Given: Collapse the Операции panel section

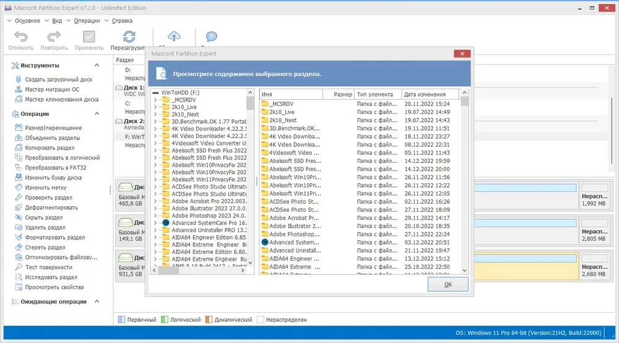Looking at the screenshot, I should click(97, 114).
